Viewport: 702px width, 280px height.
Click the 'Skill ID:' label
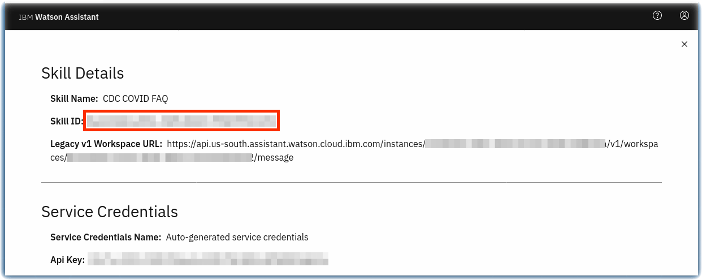[x=67, y=121]
